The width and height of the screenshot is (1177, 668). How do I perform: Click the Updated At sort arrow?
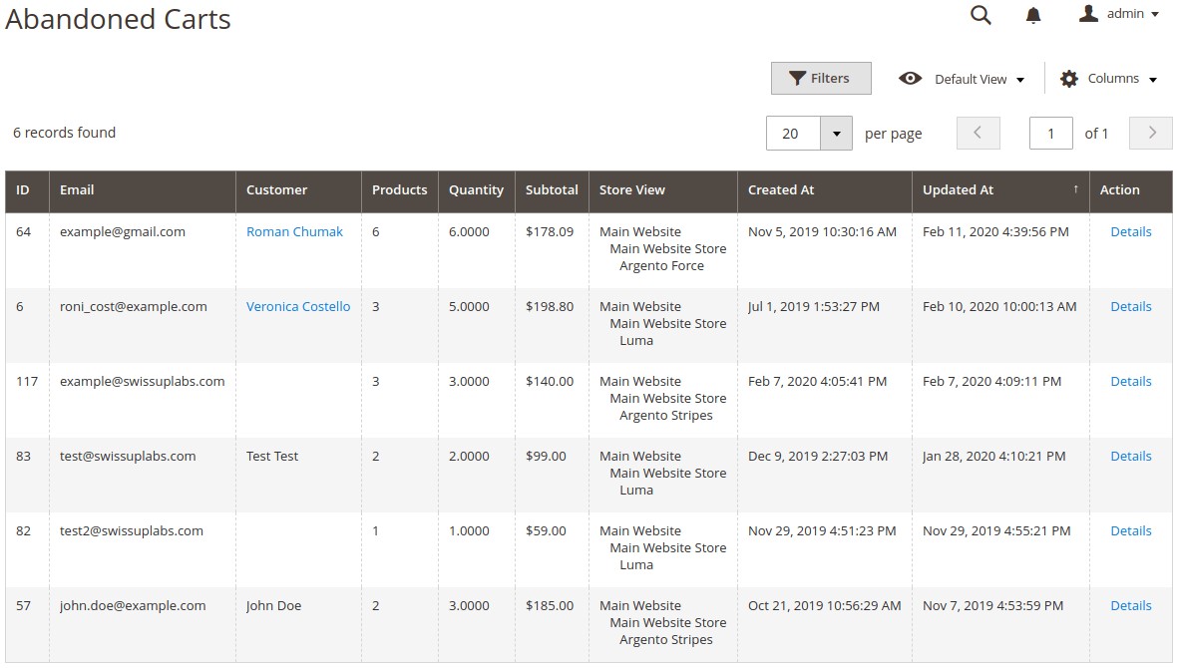(1075, 189)
